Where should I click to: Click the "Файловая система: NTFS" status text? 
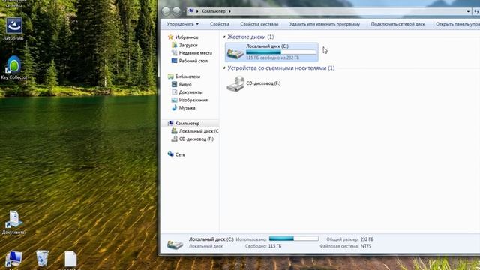click(x=345, y=246)
